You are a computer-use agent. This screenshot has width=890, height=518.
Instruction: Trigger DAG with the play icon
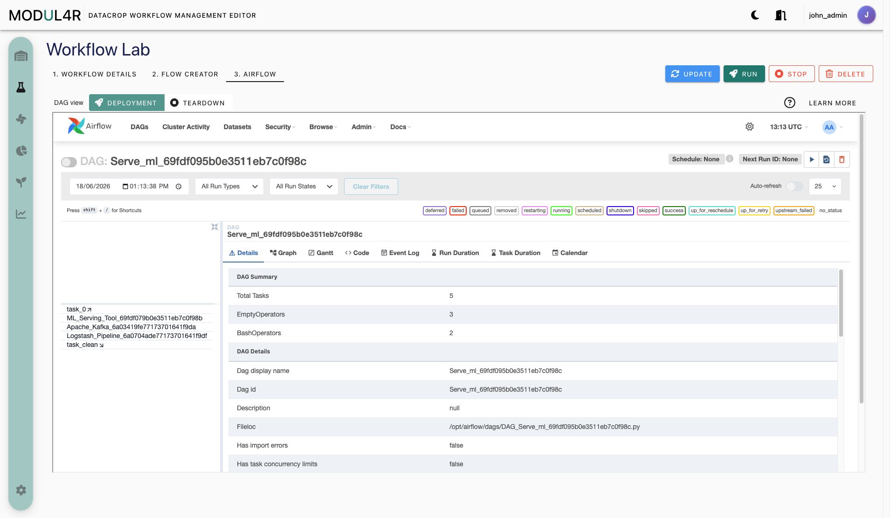pos(812,159)
